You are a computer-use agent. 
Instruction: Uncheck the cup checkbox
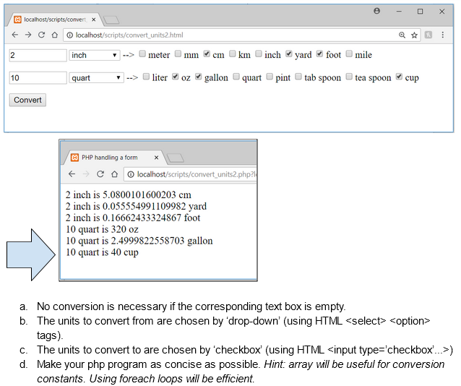coord(399,77)
